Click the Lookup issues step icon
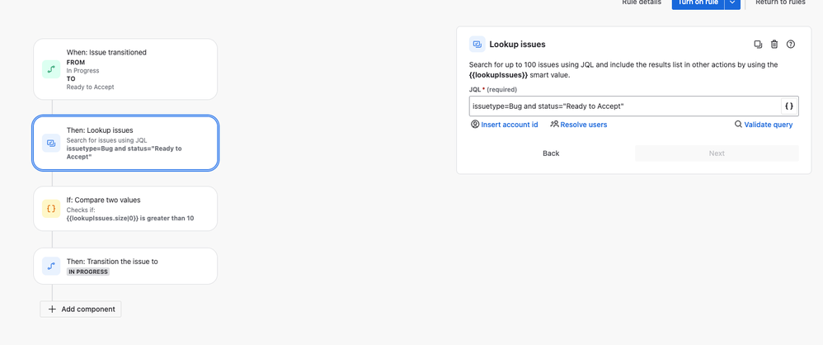Image resolution: width=823 pixels, height=345 pixels. click(51, 143)
